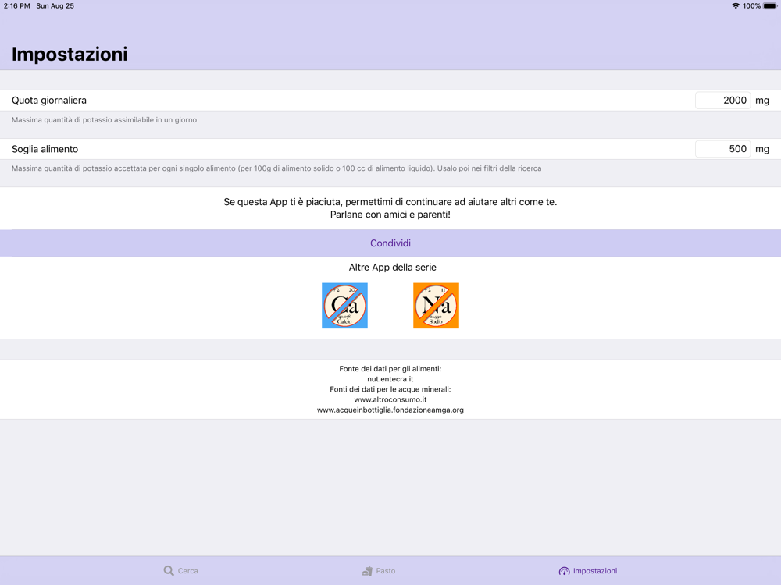
Task: Open www.acqueinbottiglia.fondazioneamga.org link
Action: tap(390, 410)
